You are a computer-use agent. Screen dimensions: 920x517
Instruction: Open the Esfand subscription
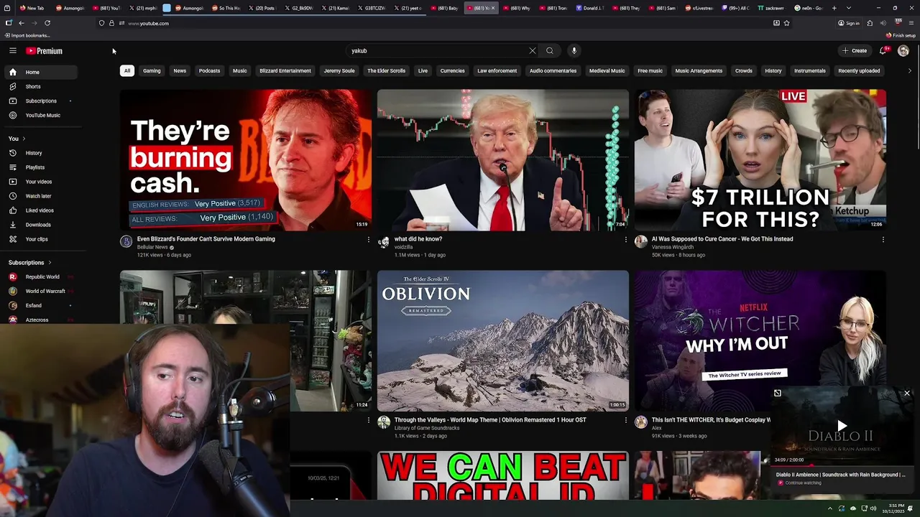coord(40,305)
